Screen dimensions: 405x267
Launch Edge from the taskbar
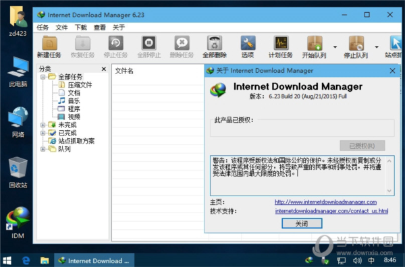click(x=26, y=260)
